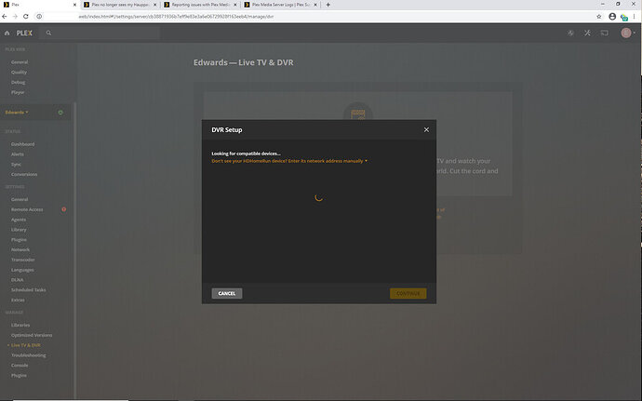Open Conversions status page
Screen dimensions: 642x401
24,175
